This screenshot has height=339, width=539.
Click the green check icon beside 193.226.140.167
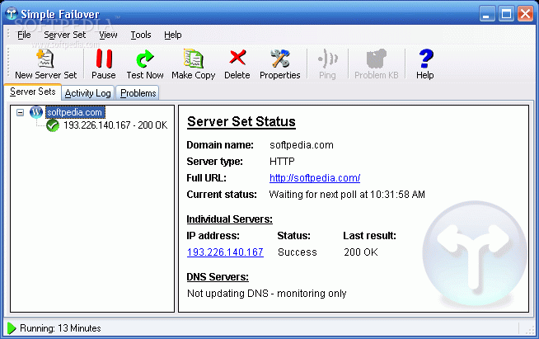pyautogui.click(x=53, y=125)
